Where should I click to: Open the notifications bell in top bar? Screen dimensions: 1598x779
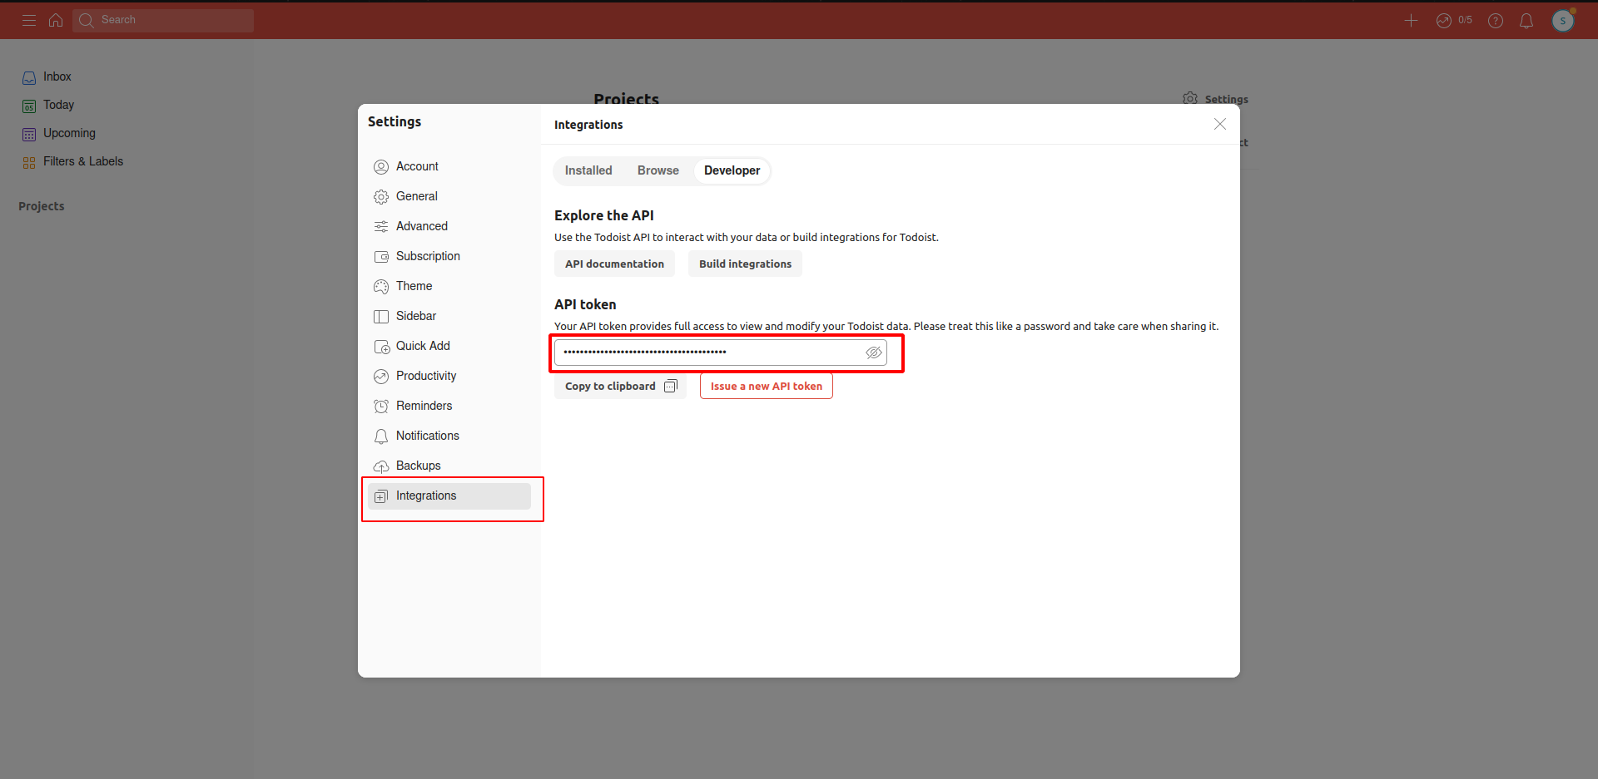tap(1526, 20)
